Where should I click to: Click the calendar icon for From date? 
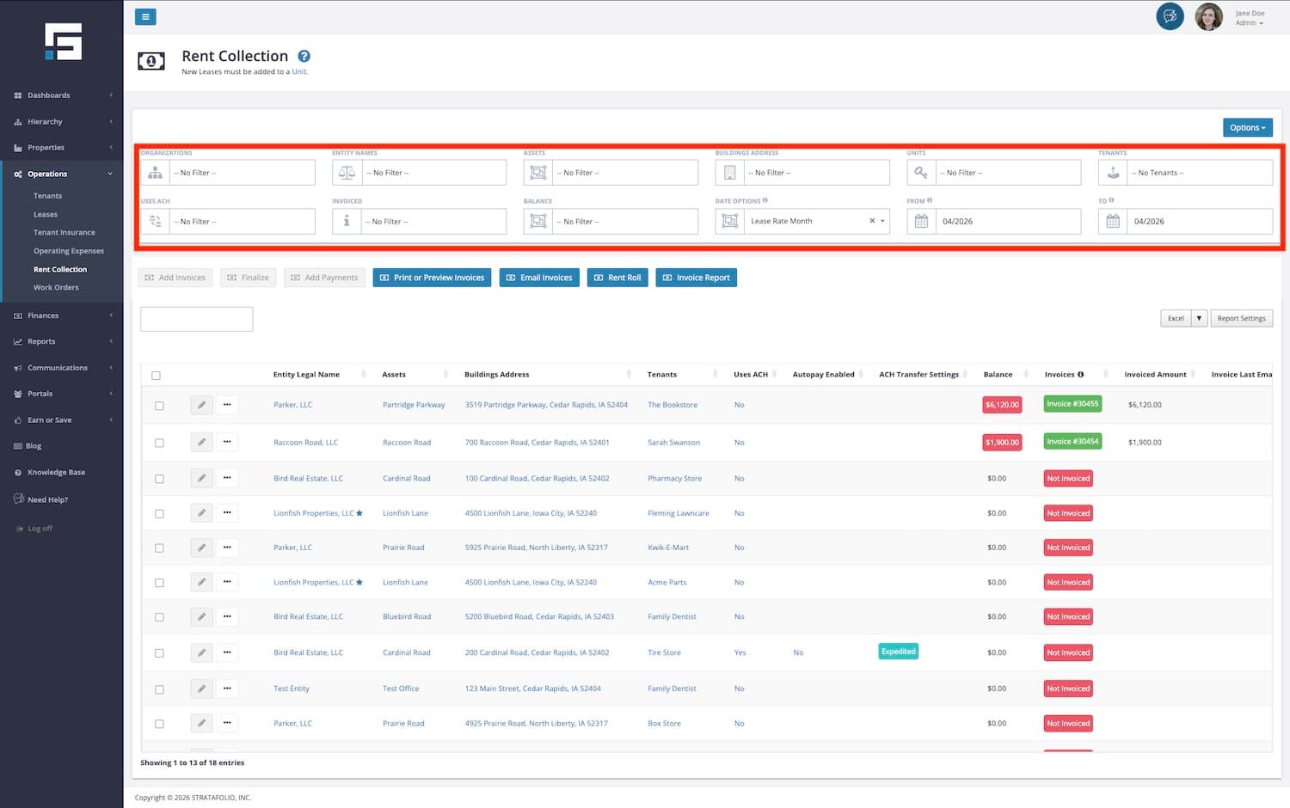(921, 222)
